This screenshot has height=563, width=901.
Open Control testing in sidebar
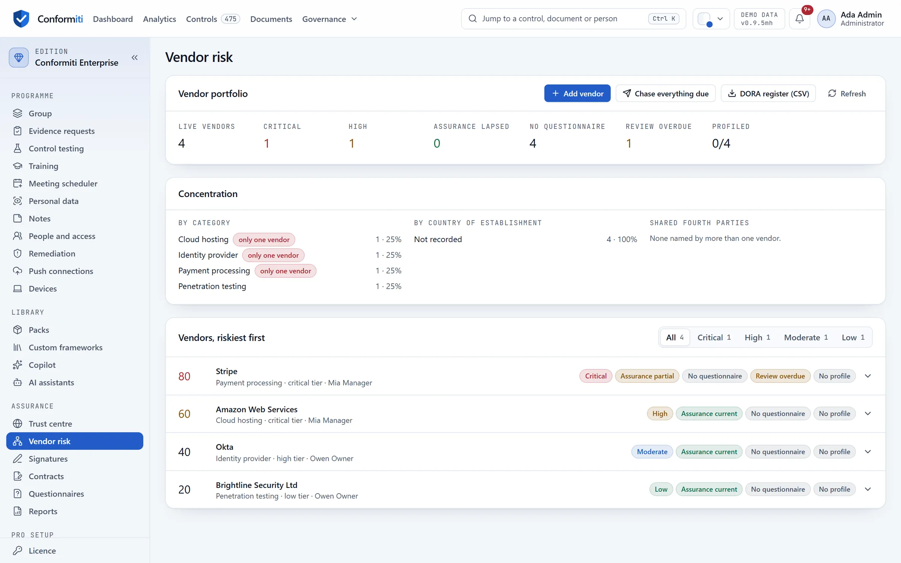75,148
